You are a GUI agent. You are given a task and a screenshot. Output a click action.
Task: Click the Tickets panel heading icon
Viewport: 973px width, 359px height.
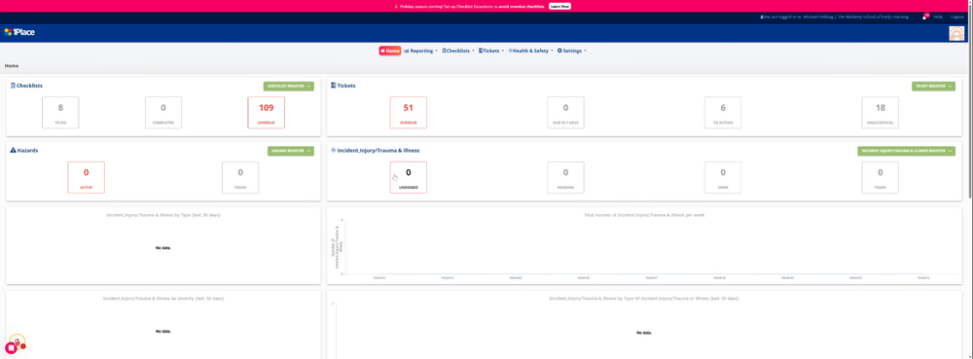333,86
